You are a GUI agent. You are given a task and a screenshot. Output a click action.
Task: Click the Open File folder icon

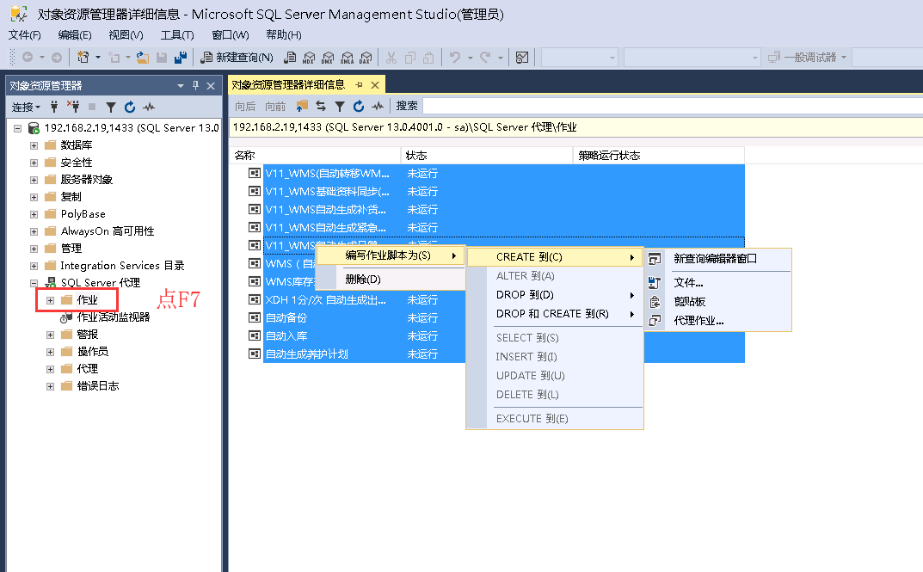coord(143,57)
